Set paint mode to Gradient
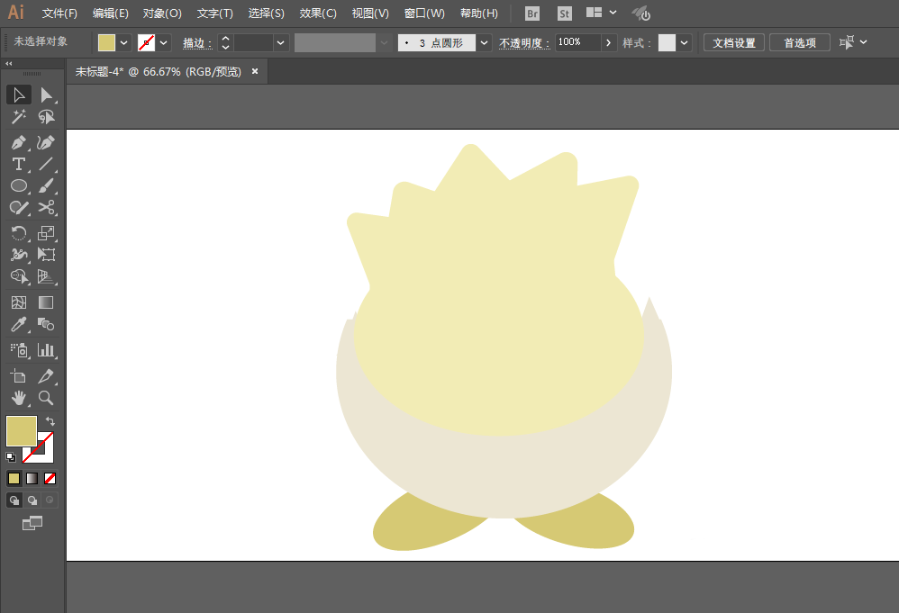Image resolution: width=899 pixels, height=613 pixels. coord(32,478)
